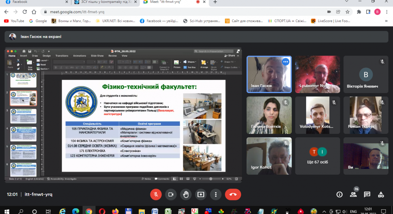Leave the call with red hang-up button
The height and width of the screenshot is (214, 393).
click(233, 194)
